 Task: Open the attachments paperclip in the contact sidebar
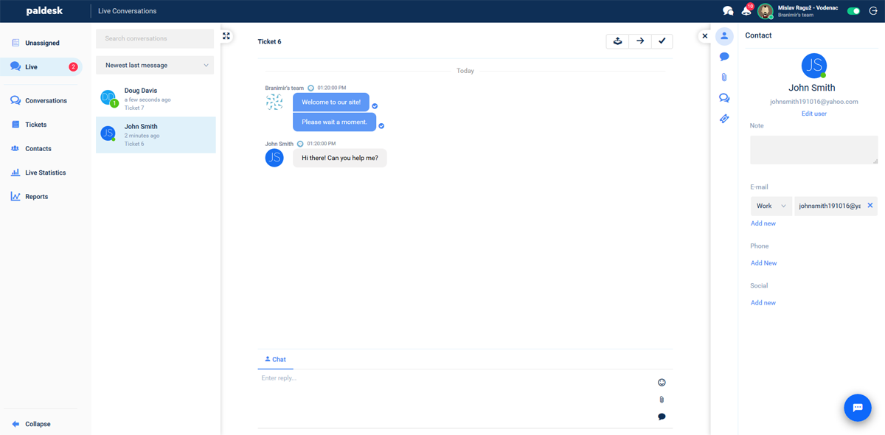(x=724, y=77)
